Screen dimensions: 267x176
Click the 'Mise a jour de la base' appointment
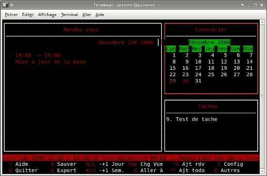50,62
